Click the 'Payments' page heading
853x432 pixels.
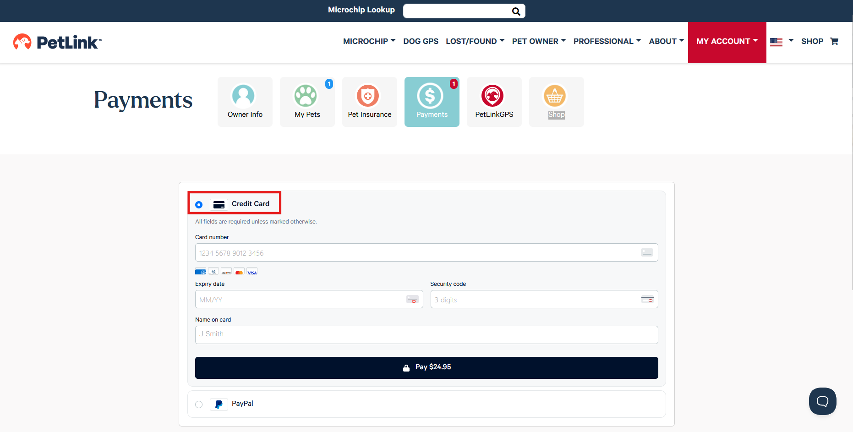[143, 100]
